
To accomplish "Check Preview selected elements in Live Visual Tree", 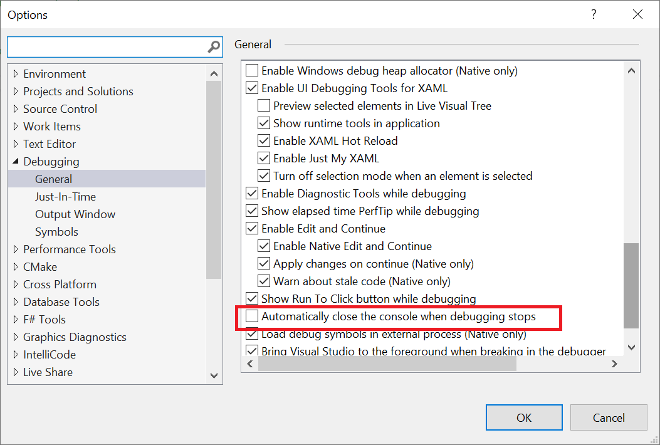I will click(264, 105).
